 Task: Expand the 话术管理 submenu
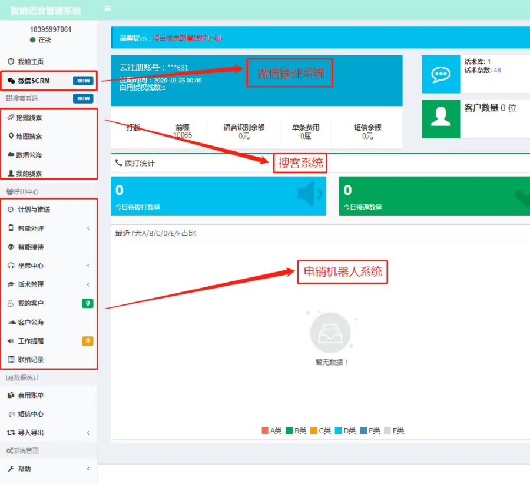pyautogui.click(x=88, y=285)
